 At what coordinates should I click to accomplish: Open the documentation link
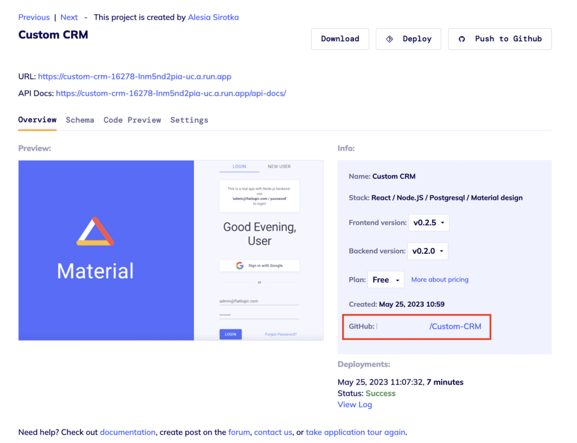pos(128,432)
